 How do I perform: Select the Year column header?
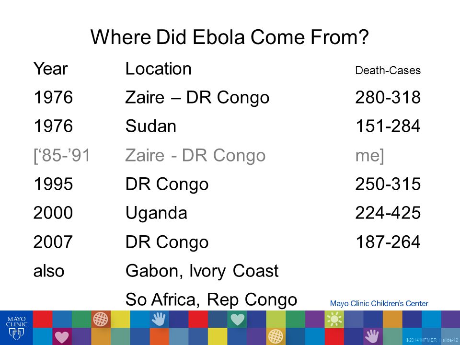[x=50, y=69]
